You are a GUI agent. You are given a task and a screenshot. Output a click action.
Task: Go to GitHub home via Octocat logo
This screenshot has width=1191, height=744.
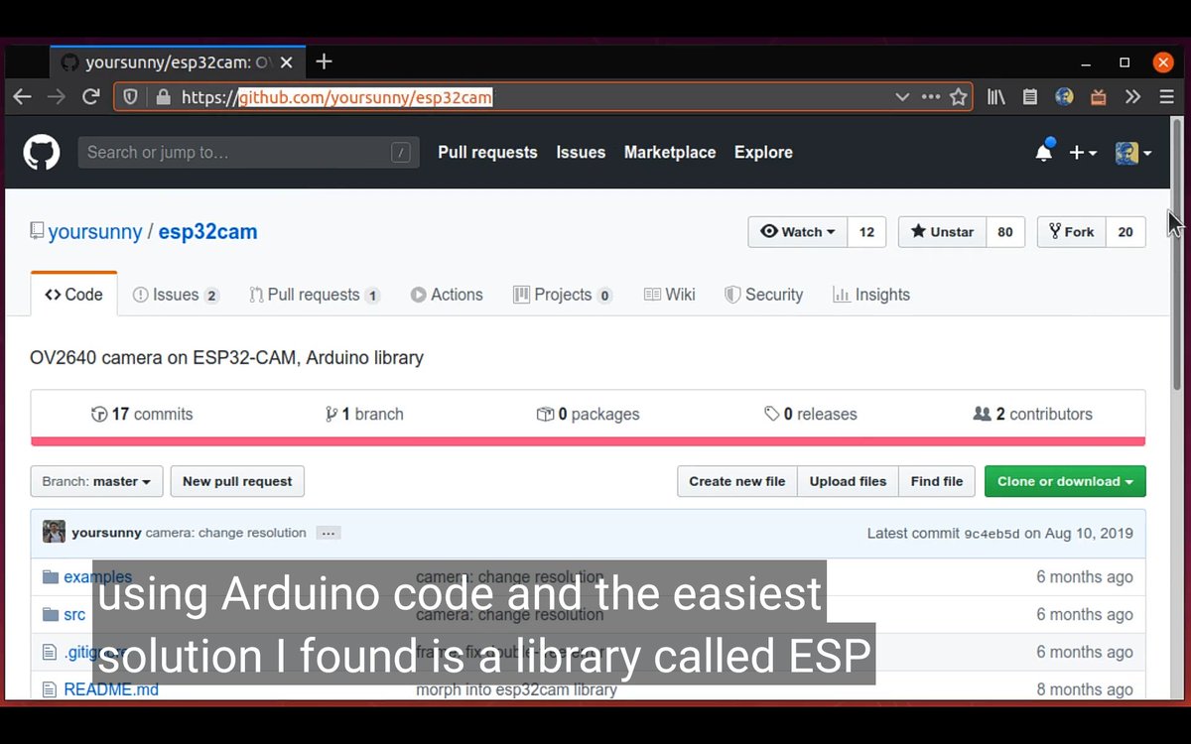click(x=42, y=153)
